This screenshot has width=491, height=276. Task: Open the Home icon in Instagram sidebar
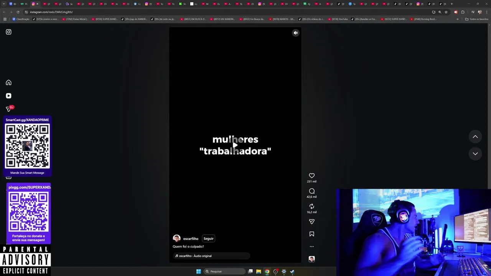pos(8,82)
